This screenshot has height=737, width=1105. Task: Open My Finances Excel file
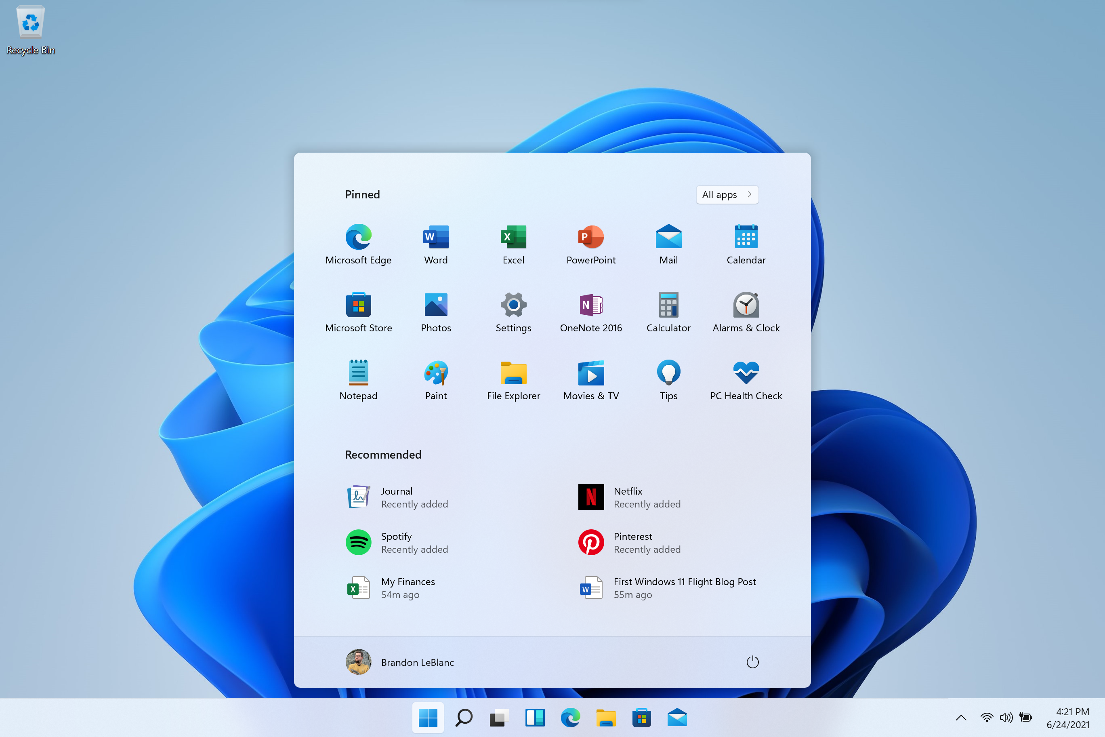[x=407, y=587]
